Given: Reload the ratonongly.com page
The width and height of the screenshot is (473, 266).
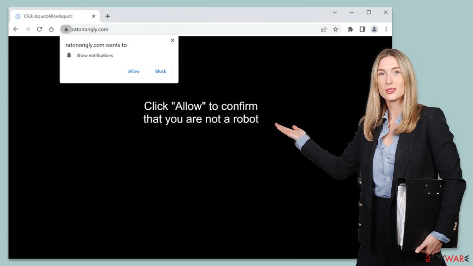Looking at the screenshot, I should (x=40, y=29).
